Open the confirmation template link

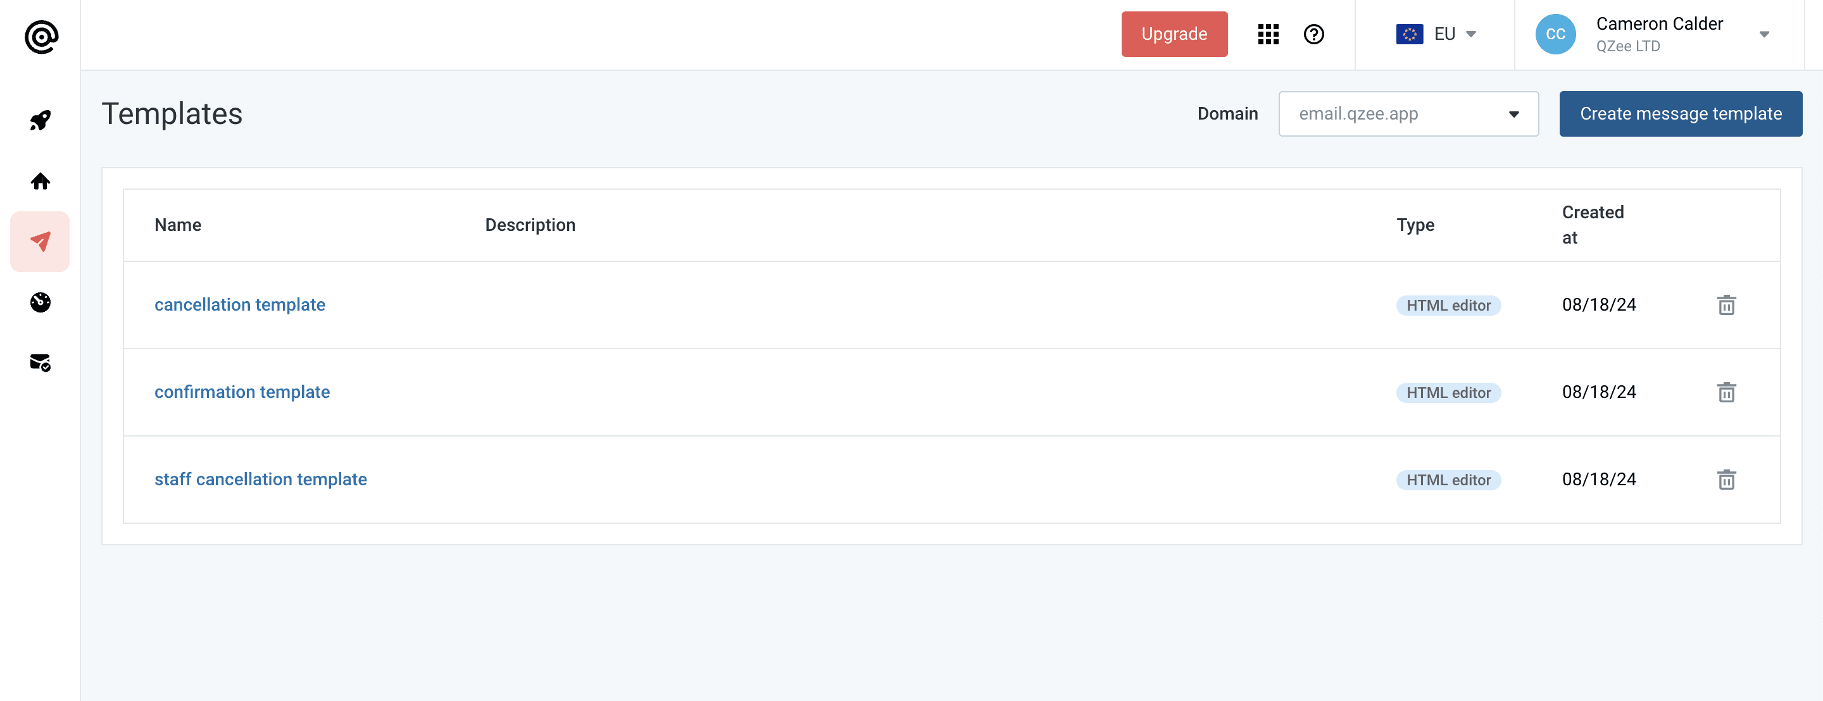click(x=242, y=392)
